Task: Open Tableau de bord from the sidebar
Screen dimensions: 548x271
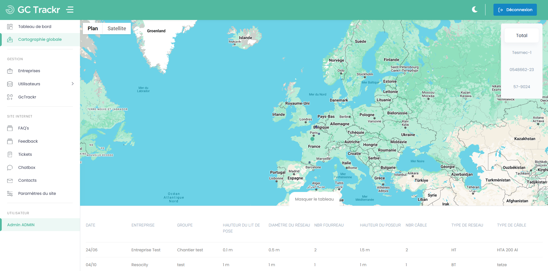Action: click(x=35, y=27)
